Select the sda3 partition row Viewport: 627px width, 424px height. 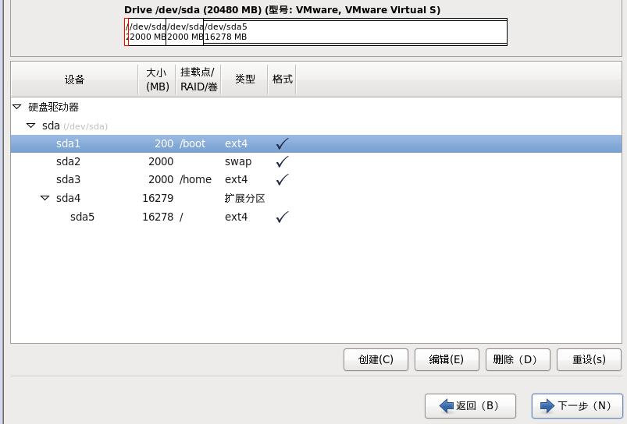[x=316, y=180]
